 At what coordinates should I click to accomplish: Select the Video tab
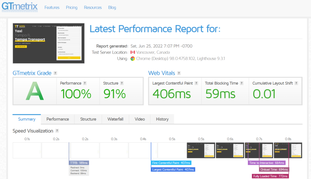[x=140, y=119]
